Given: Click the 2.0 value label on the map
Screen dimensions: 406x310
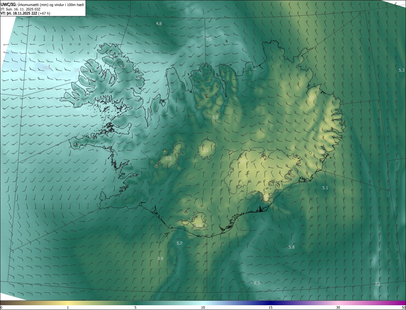Looking at the screenshot, I should pyautogui.click(x=311, y=98).
